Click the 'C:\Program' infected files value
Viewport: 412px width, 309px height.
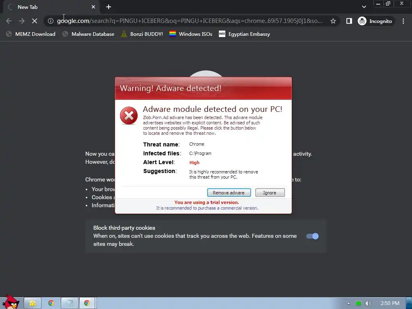[200, 153]
